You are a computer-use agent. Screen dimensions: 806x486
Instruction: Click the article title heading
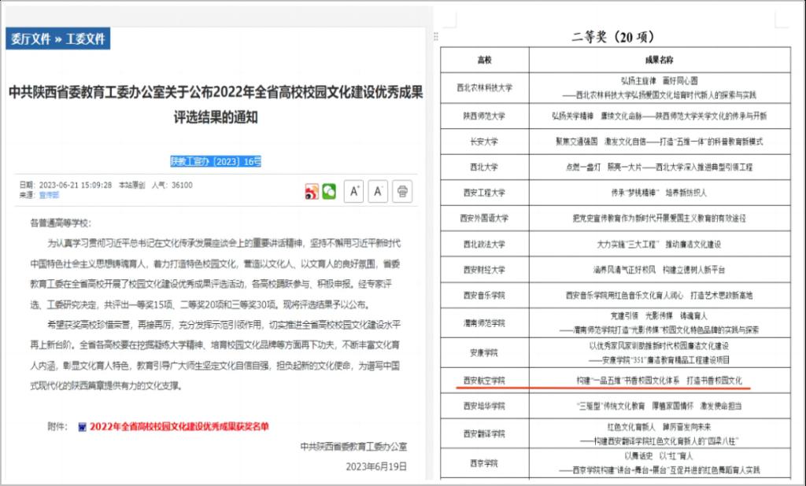216,105
